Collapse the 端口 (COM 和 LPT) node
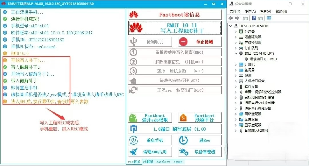 pos(236,53)
